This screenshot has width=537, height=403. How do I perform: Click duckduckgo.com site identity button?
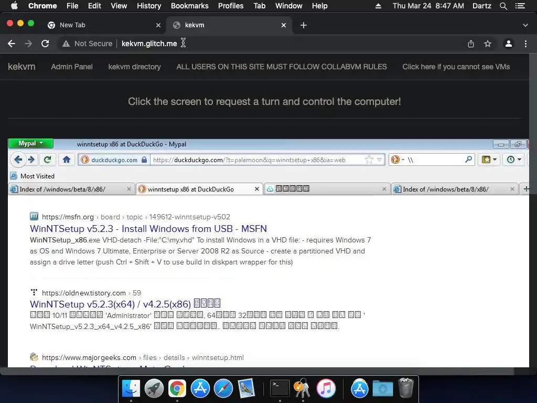click(x=114, y=160)
